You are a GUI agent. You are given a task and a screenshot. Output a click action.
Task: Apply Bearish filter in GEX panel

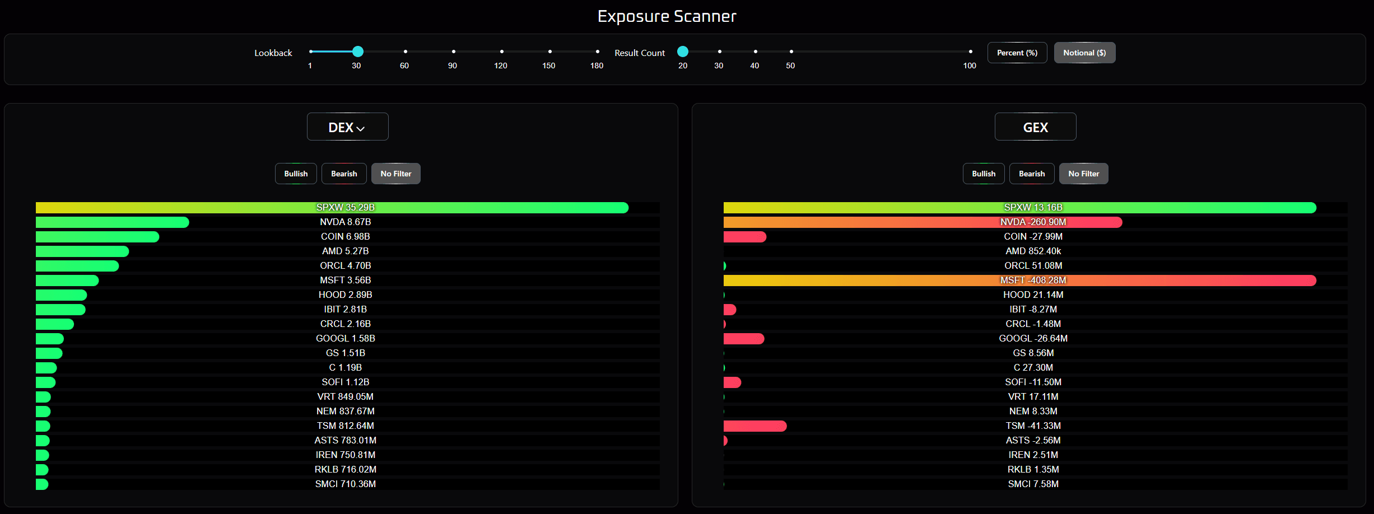point(1031,174)
